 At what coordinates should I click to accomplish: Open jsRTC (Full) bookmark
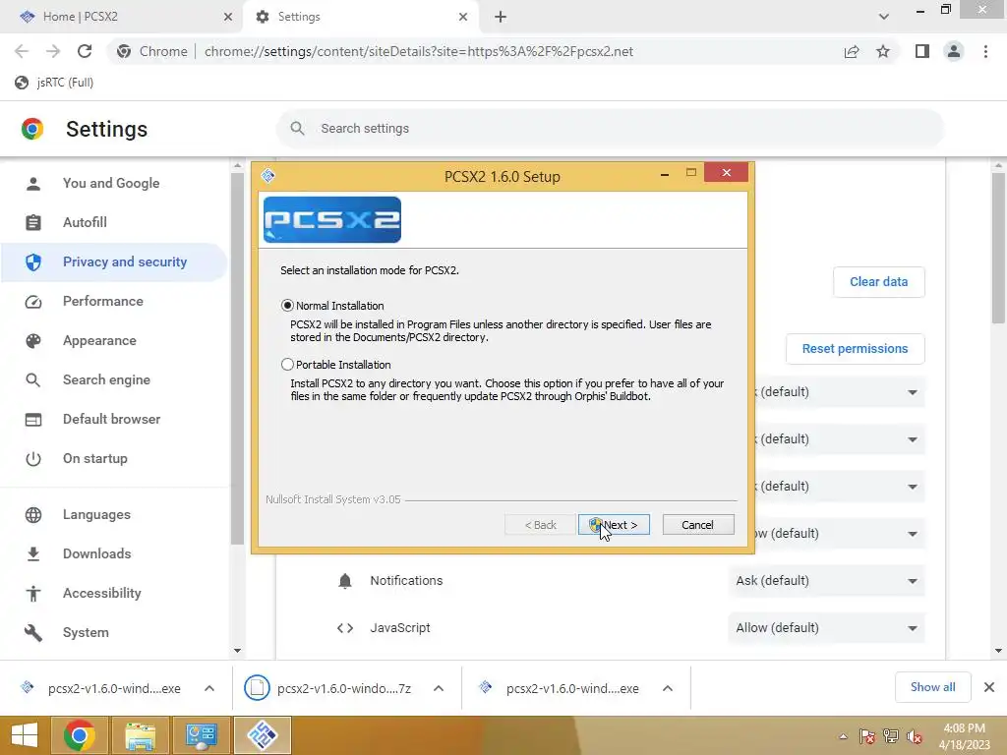click(x=54, y=83)
